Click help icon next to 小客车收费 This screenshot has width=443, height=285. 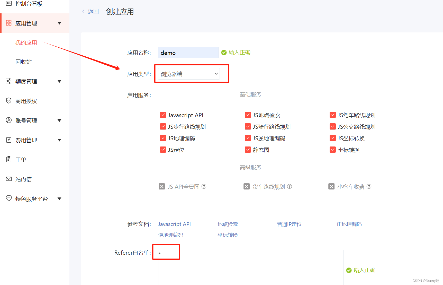coord(369,186)
